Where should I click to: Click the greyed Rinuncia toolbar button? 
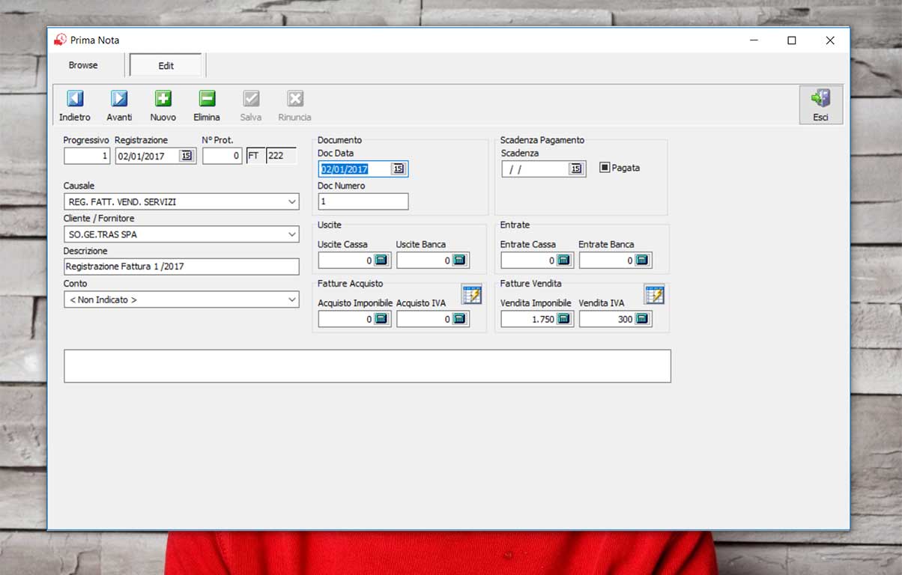pos(294,106)
